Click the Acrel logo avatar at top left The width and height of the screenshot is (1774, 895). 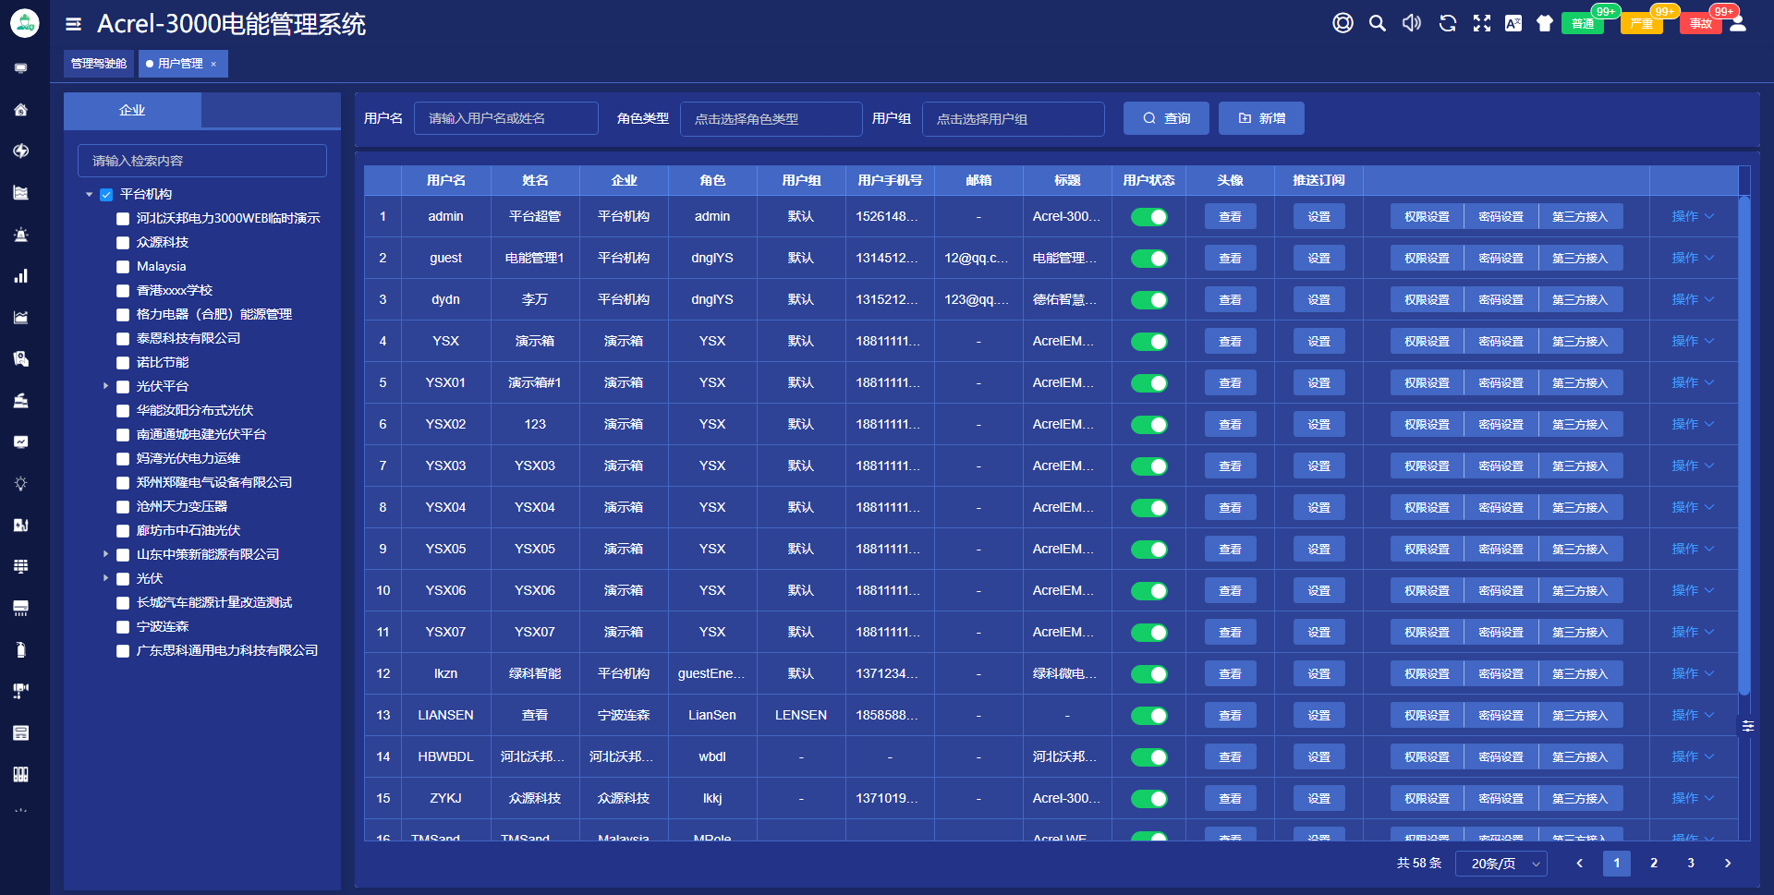tap(25, 24)
